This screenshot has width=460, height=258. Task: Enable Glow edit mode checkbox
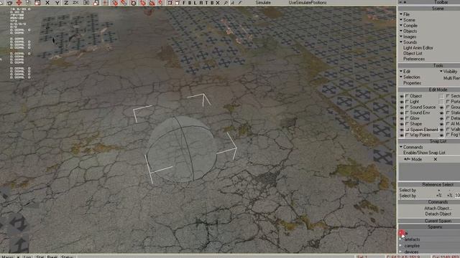tap(408, 118)
